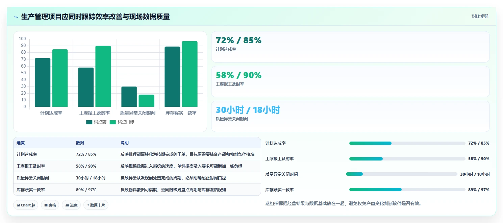The width and height of the screenshot is (503, 223).
Task: Click the 计划达成率 progress bar
Action: [407, 143]
